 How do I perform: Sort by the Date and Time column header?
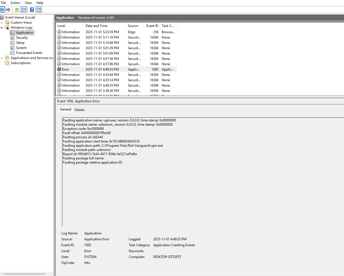(105, 26)
